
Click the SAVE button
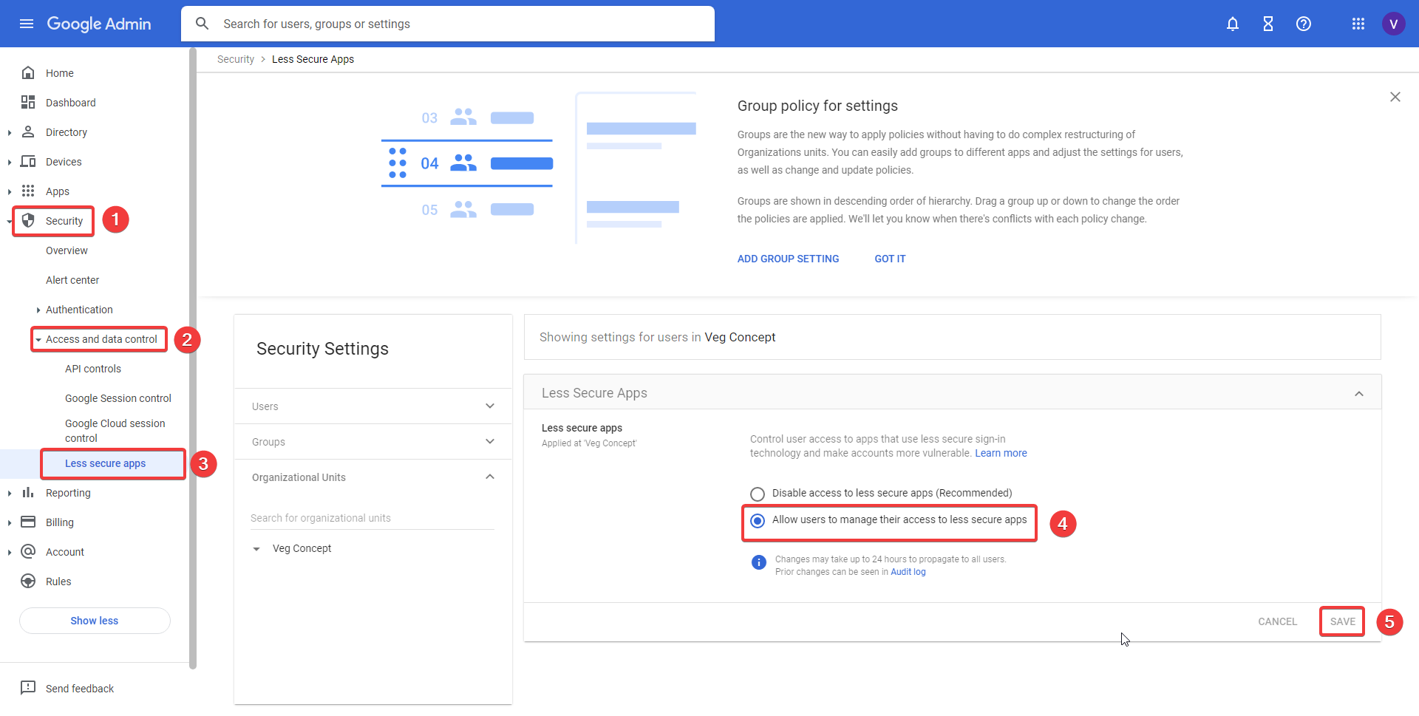pos(1342,621)
